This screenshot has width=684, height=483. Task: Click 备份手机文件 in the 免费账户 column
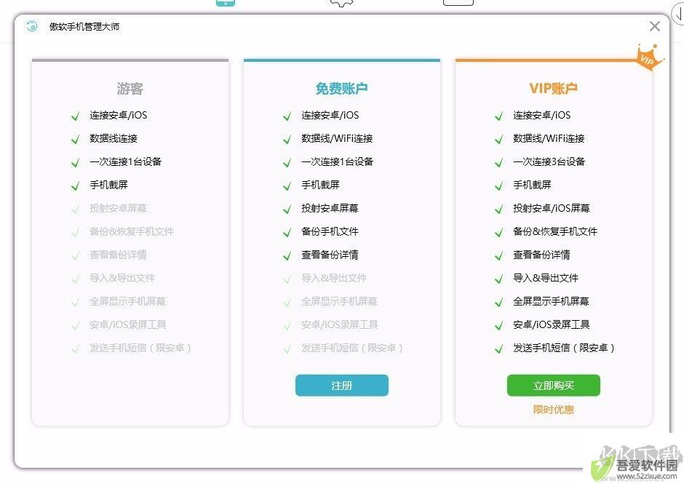tap(330, 231)
